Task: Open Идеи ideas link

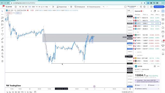Action: click(x=141, y=85)
